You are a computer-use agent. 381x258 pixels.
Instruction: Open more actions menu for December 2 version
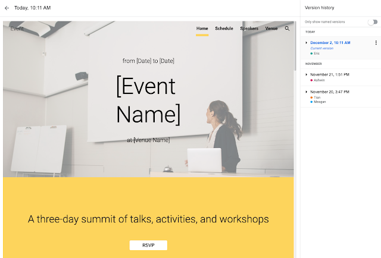pos(376,43)
